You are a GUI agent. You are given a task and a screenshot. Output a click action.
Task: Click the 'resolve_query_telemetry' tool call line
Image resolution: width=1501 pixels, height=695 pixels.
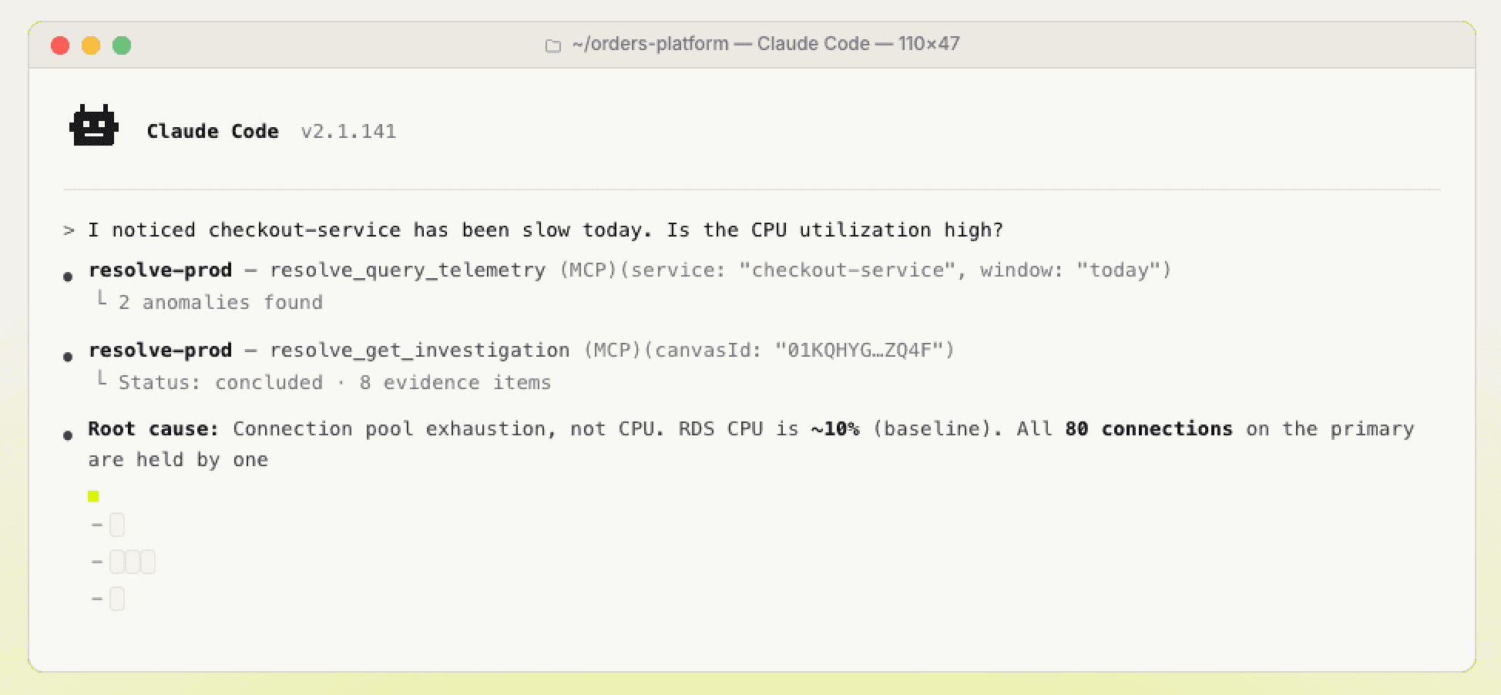(x=630, y=270)
